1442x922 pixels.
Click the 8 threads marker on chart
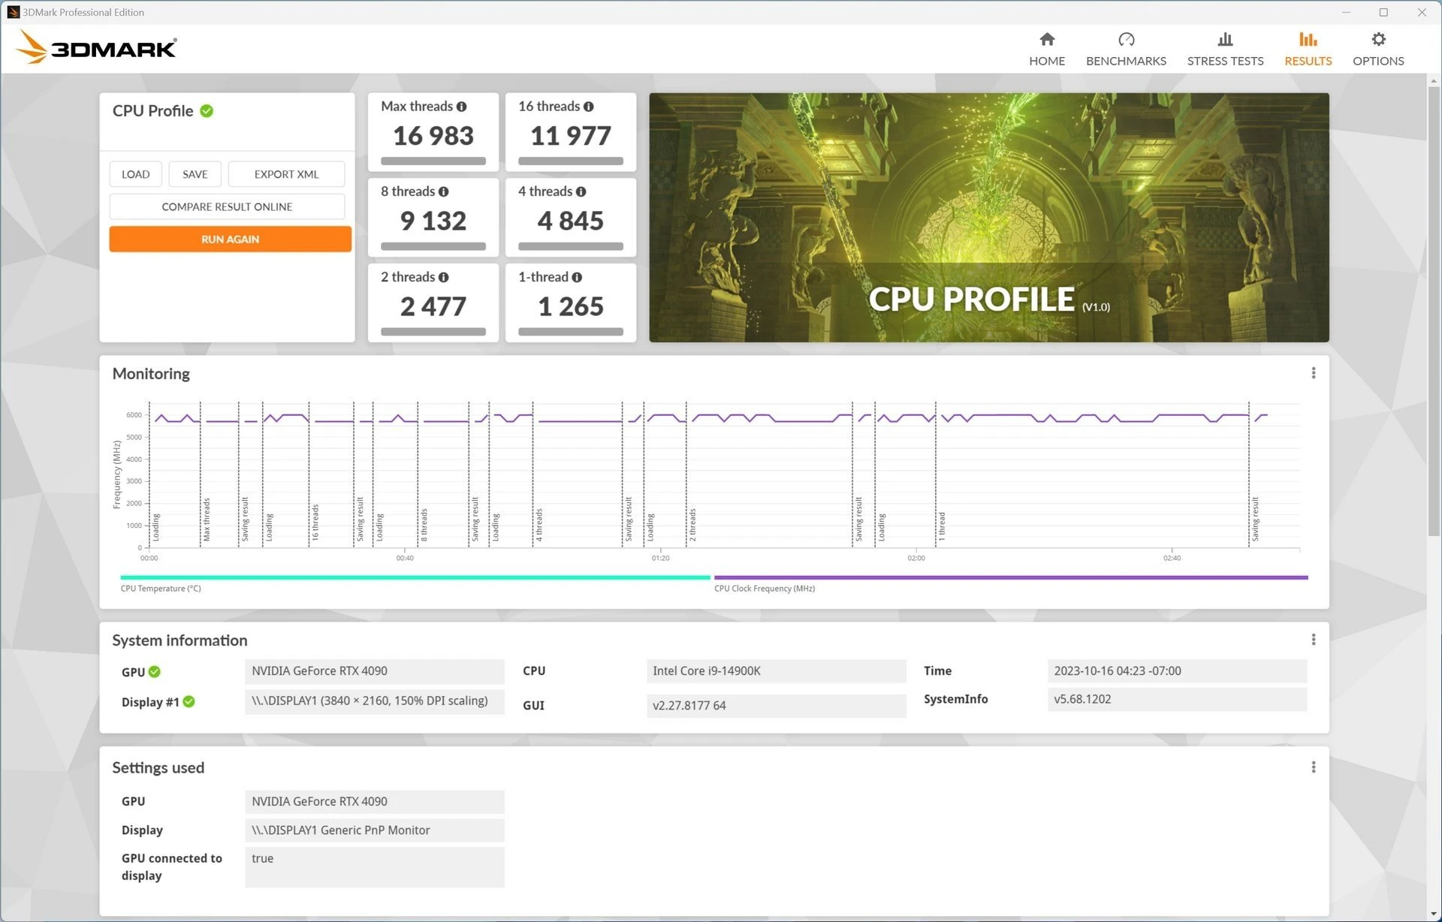point(424,525)
